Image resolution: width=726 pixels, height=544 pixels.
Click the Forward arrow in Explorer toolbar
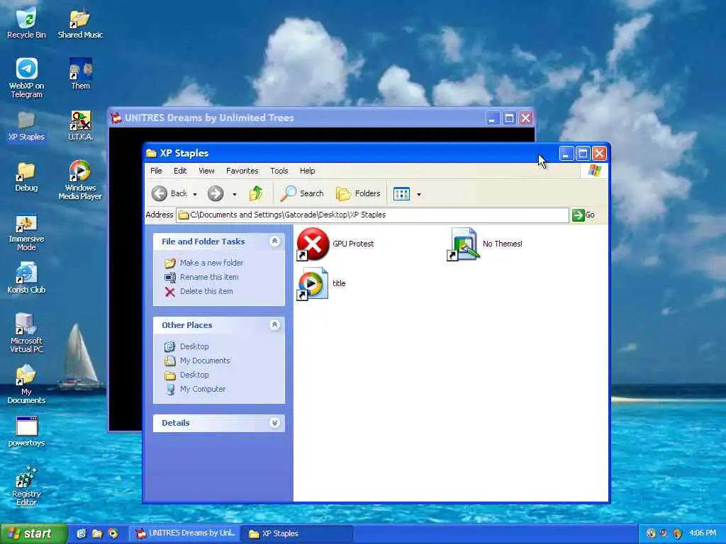click(x=216, y=193)
